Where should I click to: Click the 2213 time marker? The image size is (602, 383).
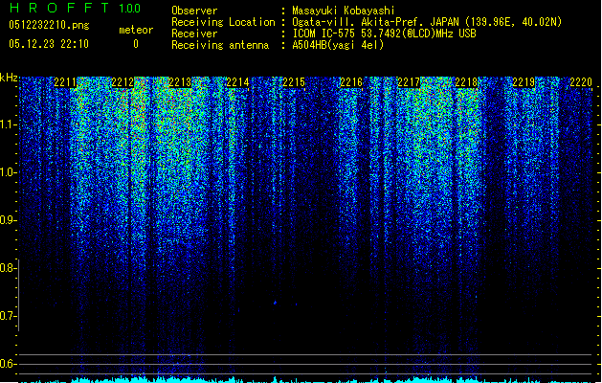click(180, 82)
